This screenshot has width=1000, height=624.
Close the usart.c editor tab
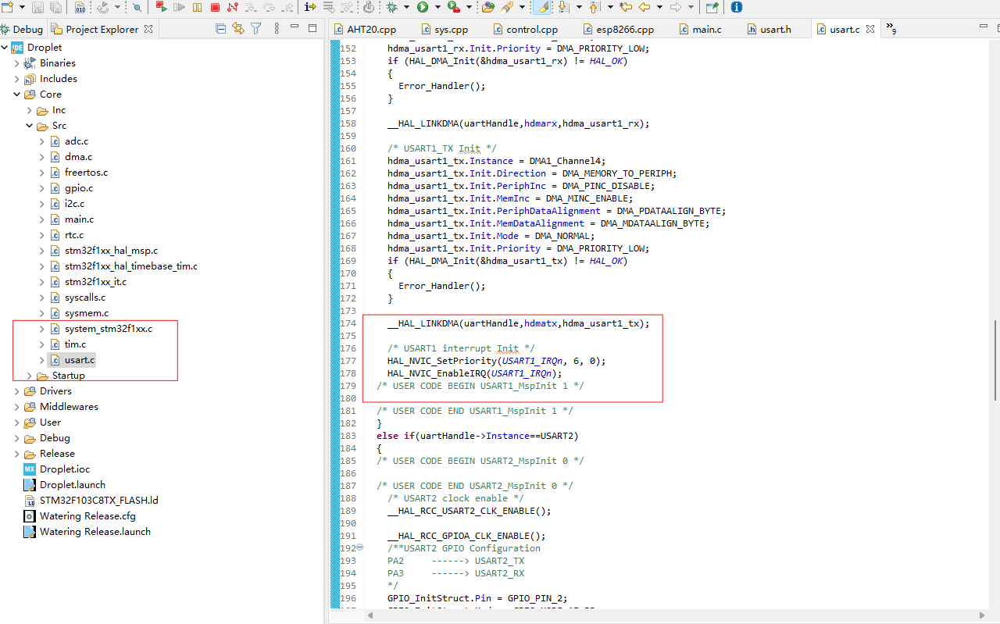click(x=870, y=29)
